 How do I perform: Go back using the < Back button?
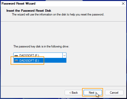click(x=74, y=93)
